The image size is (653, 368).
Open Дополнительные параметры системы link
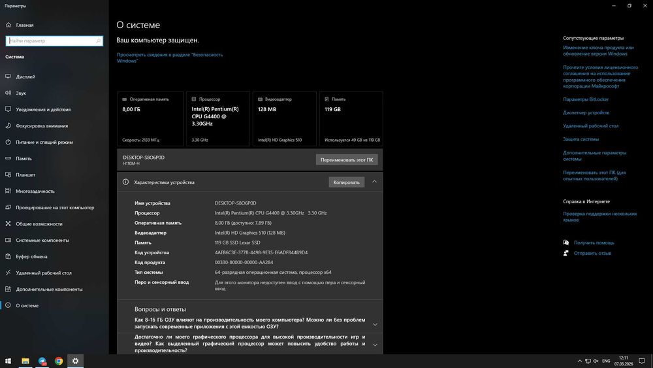pyautogui.click(x=594, y=156)
